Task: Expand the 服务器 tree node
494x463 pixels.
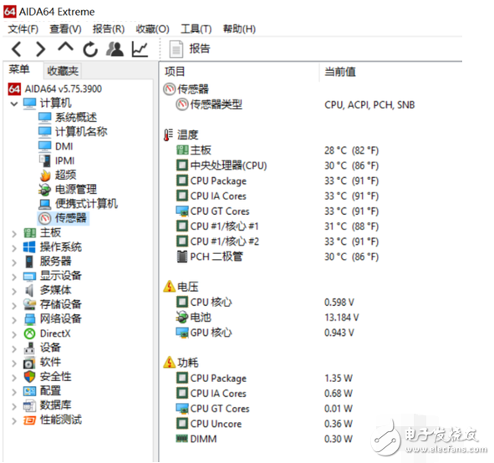Action: pos(14,262)
